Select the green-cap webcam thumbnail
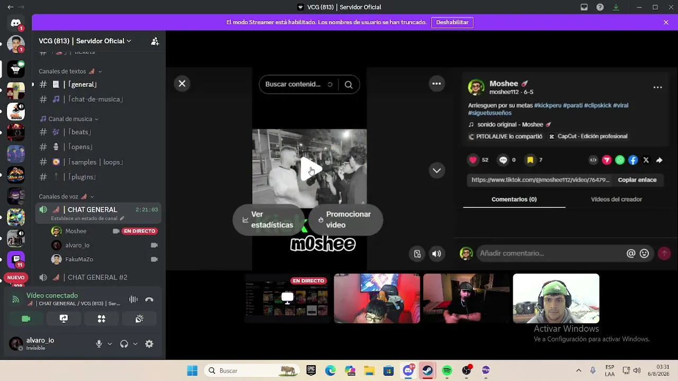This screenshot has width=678, height=381. (x=556, y=298)
